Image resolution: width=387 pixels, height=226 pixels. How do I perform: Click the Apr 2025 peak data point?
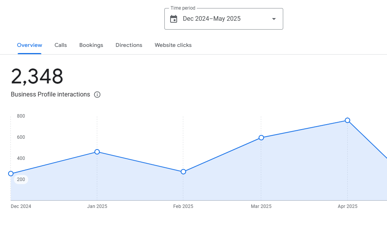[x=347, y=120]
